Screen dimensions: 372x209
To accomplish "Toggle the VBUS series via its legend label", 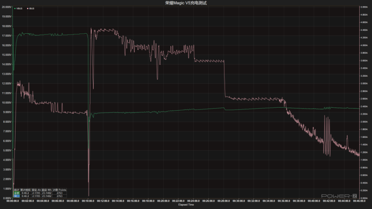I will tap(19, 9).
